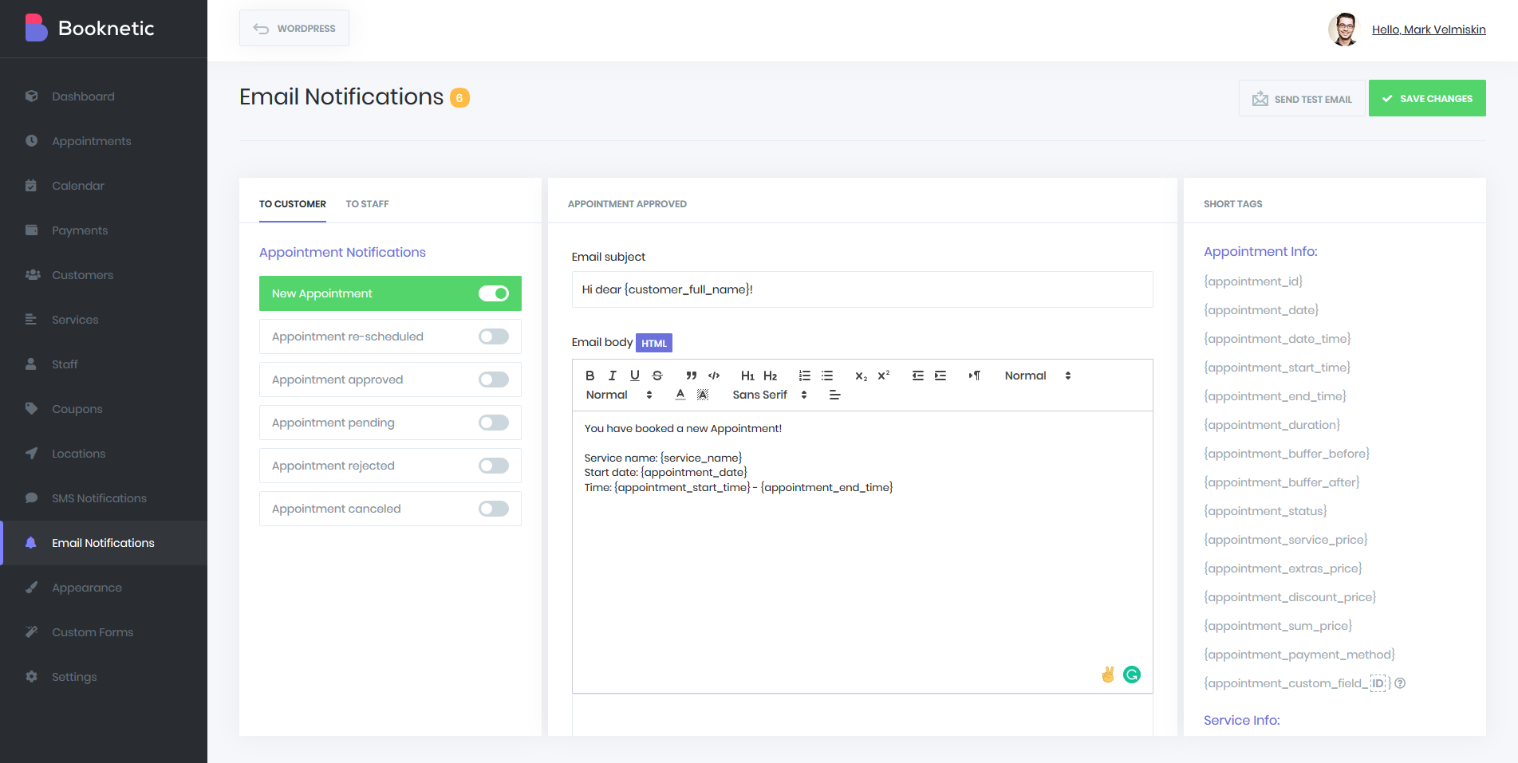Screen dimensions: 1518x763
Task: Insert a blockquote using the quote icon
Action: tap(691, 376)
